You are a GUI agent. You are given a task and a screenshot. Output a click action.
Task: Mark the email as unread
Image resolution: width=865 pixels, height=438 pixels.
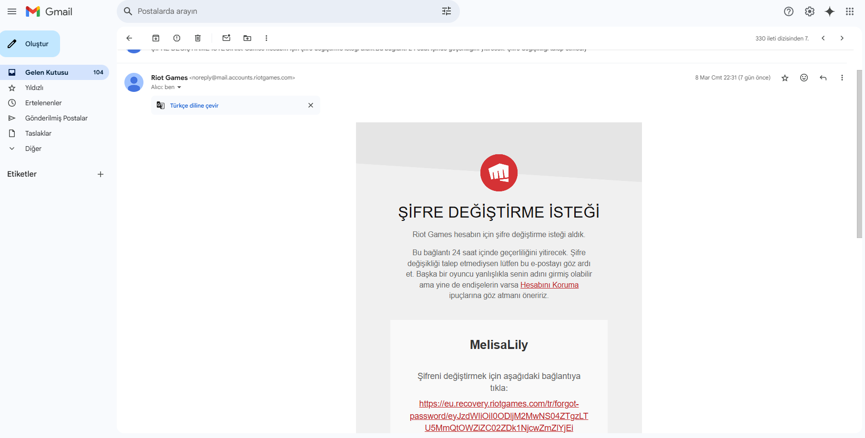226,38
